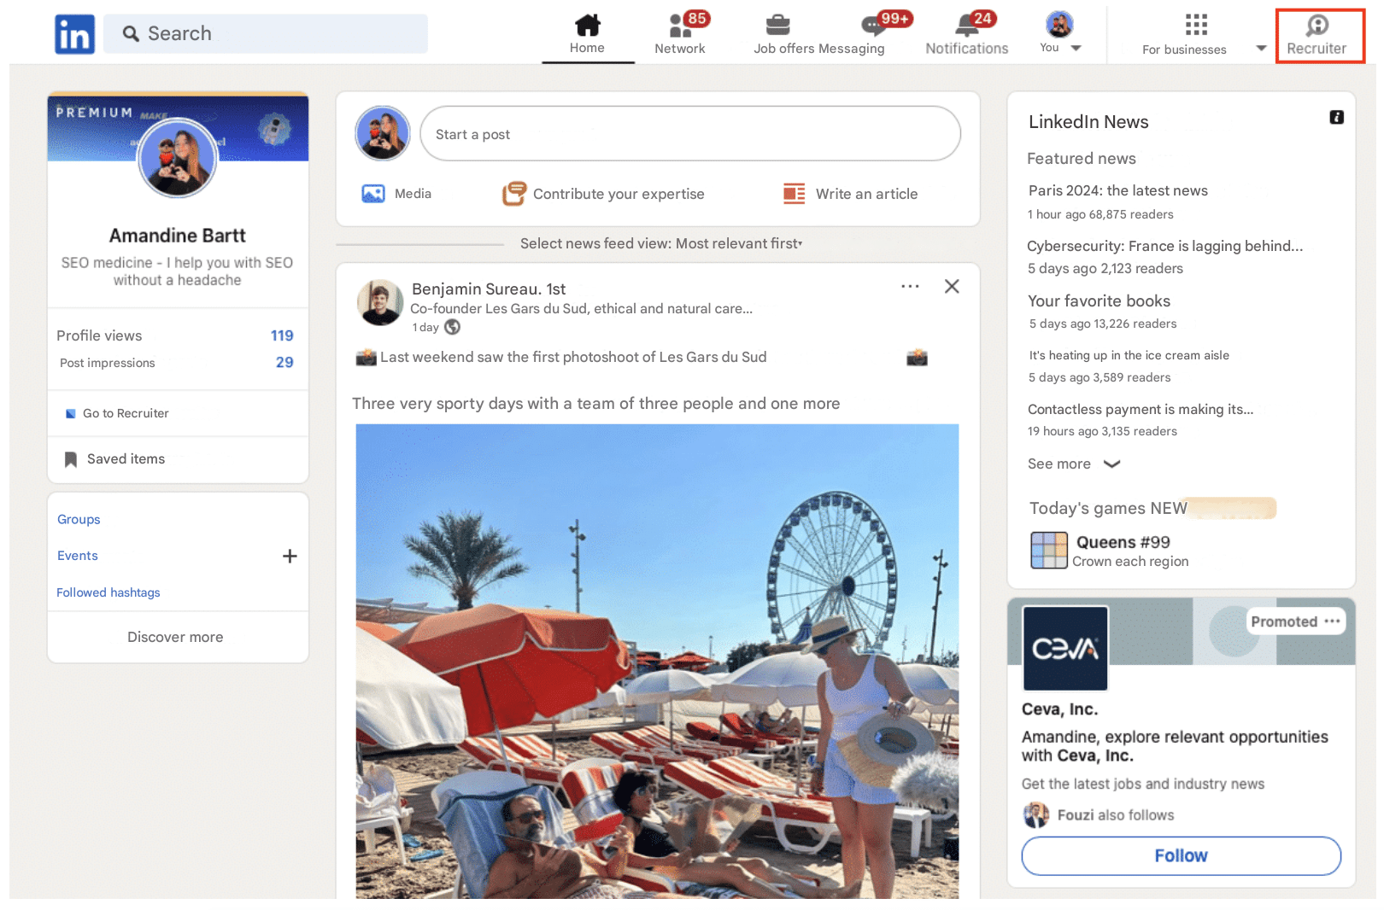
Task: Dismiss Benjamin Sureau's post with X
Action: coord(952,287)
